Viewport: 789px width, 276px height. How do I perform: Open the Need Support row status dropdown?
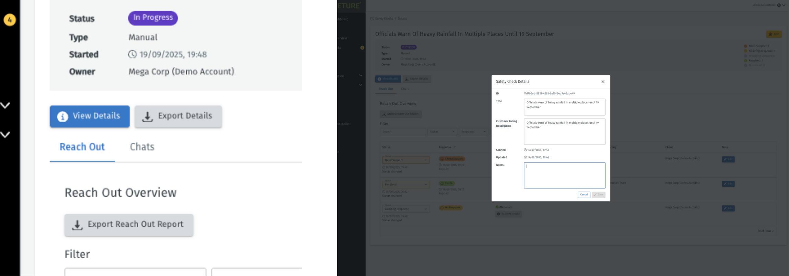pyautogui.click(x=406, y=160)
